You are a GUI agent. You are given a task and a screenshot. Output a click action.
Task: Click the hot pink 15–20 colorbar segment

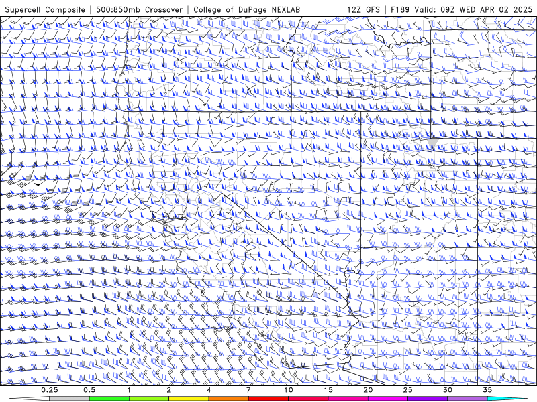[x=348, y=399]
